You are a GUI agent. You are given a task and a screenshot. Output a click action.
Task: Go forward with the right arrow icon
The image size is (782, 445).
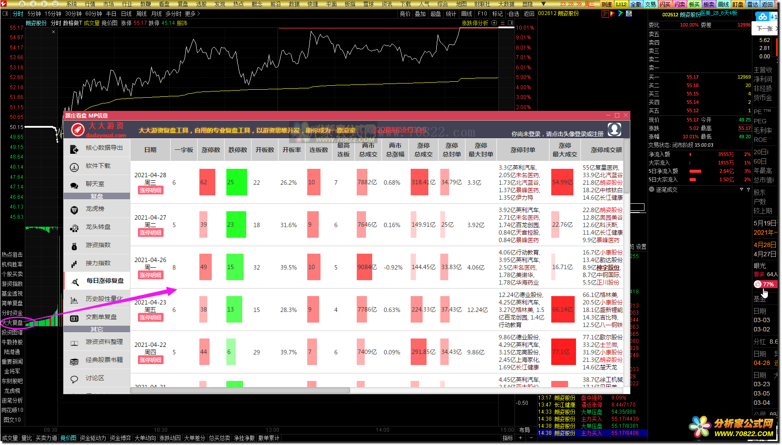click(44, 4)
